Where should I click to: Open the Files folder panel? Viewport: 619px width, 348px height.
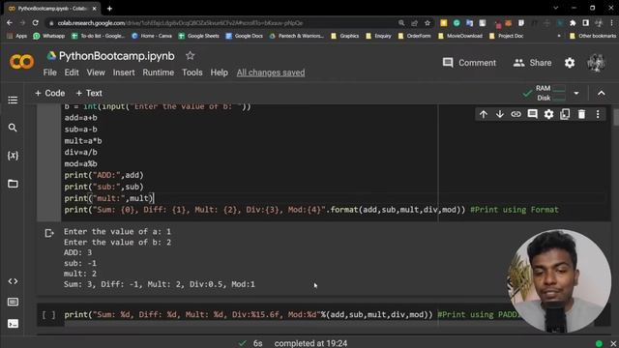click(13, 184)
